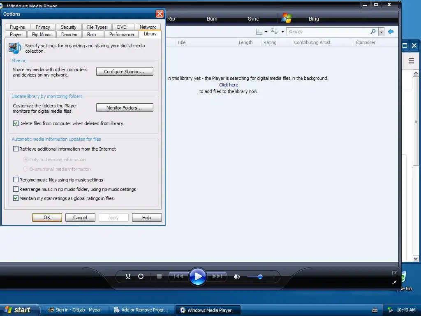
Task: Open the File Types tab
Action: click(x=97, y=27)
